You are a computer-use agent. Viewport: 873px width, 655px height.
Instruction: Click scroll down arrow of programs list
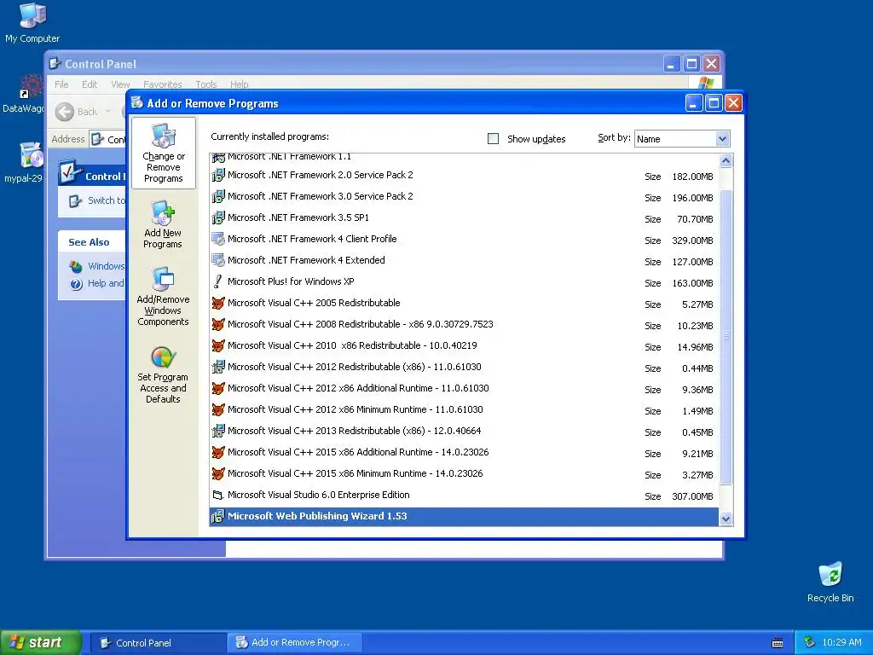click(x=726, y=519)
